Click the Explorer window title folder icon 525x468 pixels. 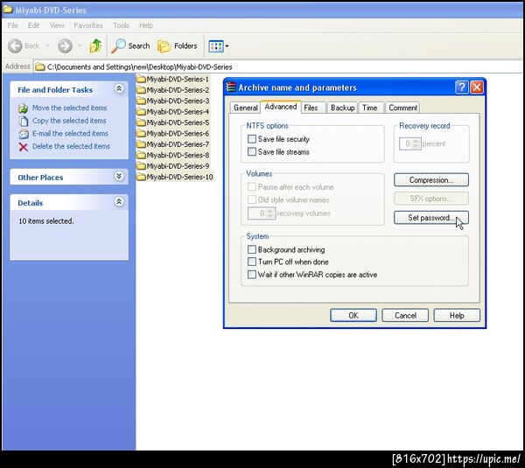click(8, 9)
